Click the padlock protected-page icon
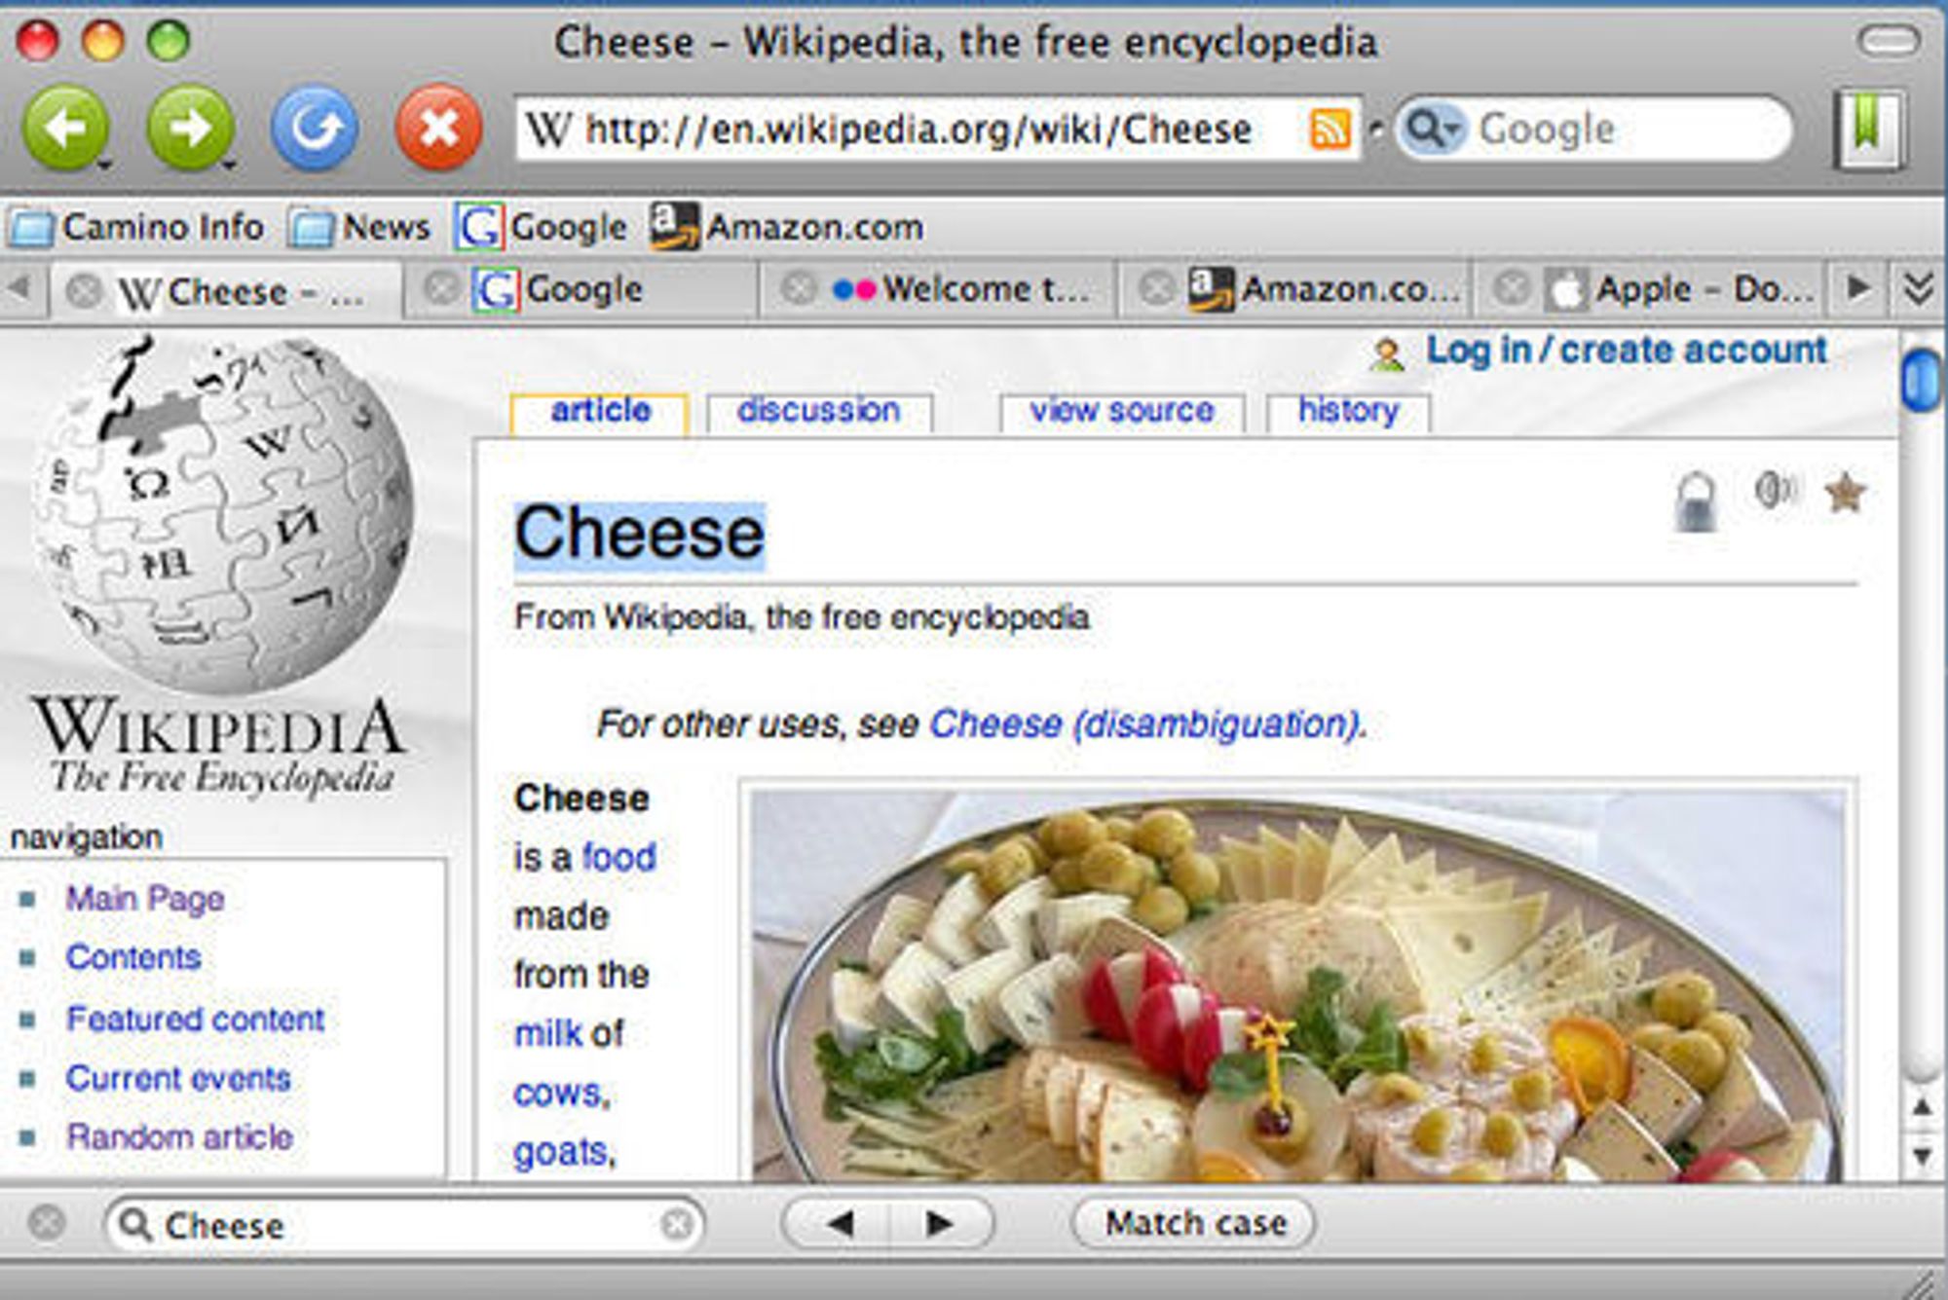 pos(1696,501)
